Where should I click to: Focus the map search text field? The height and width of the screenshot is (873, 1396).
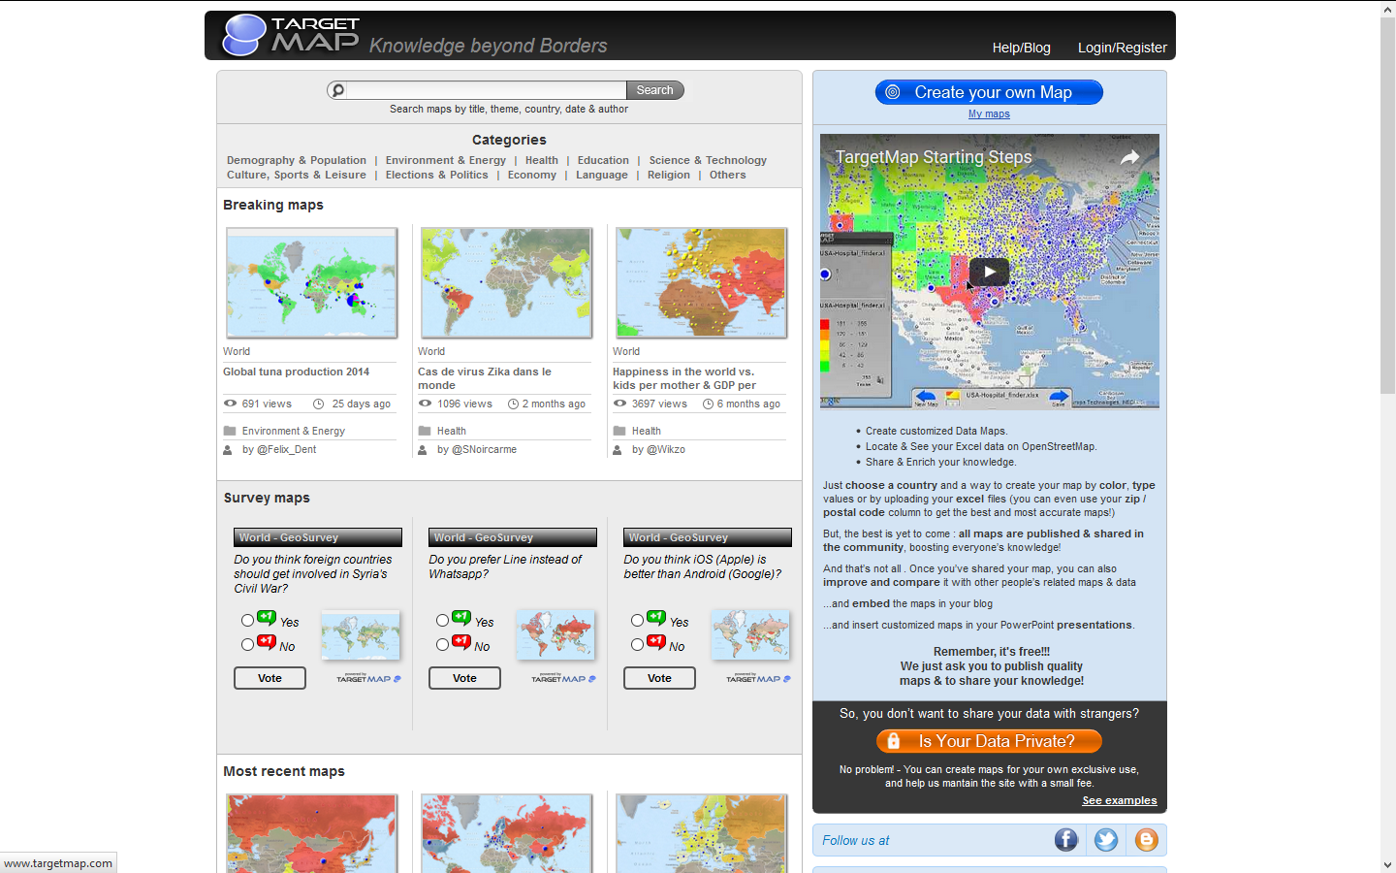[486, 90]
